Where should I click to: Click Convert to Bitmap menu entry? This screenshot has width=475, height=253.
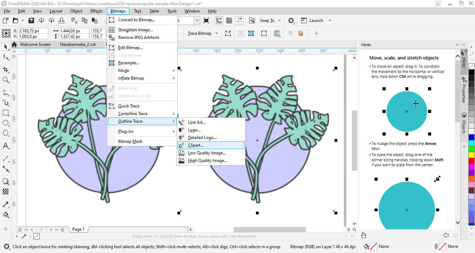pyautogui.click(x=136, y=20)
